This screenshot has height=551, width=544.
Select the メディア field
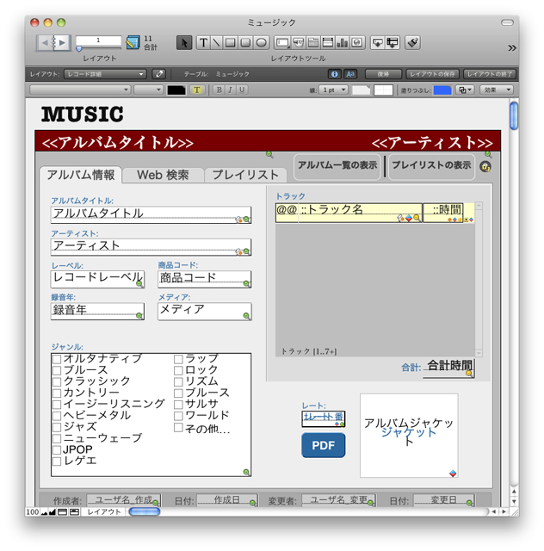point(205,312)
